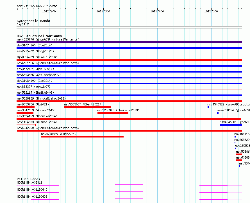Open esv3572431 (Uddin2014) variant entry
250x203 pixels.
[x=35, y=69]
